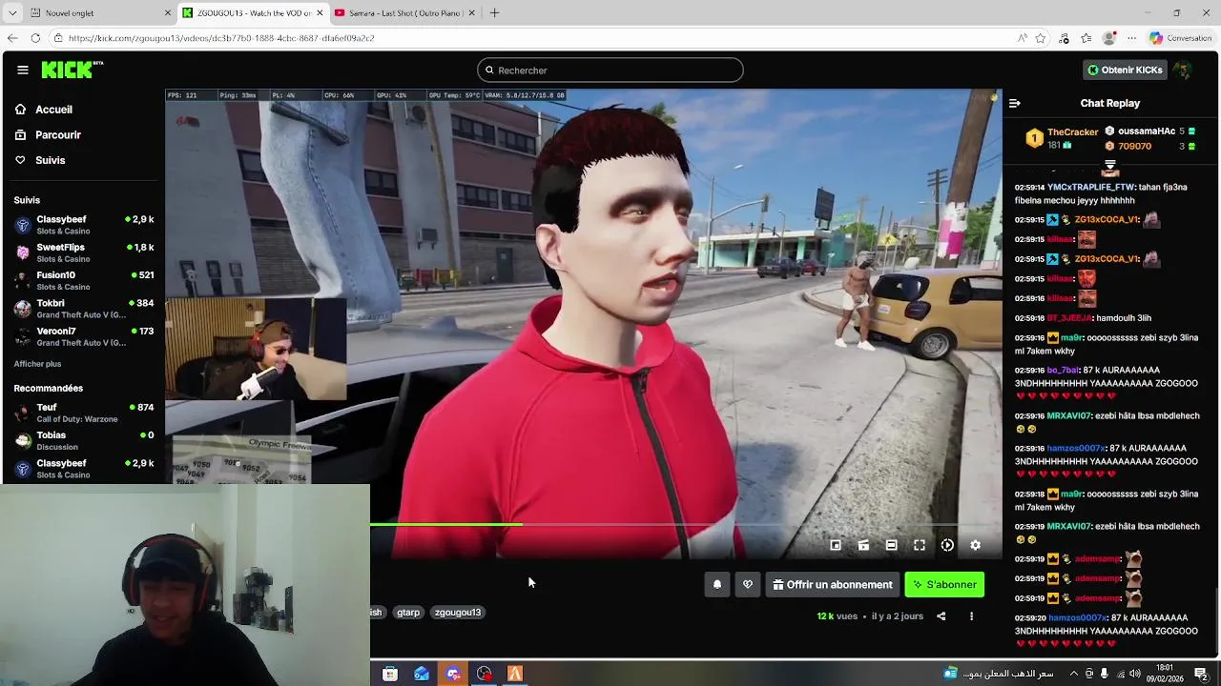Open Veroon17 channel in followed list
This screenshot has width=1221, height=686.
(x=84, y=336)
